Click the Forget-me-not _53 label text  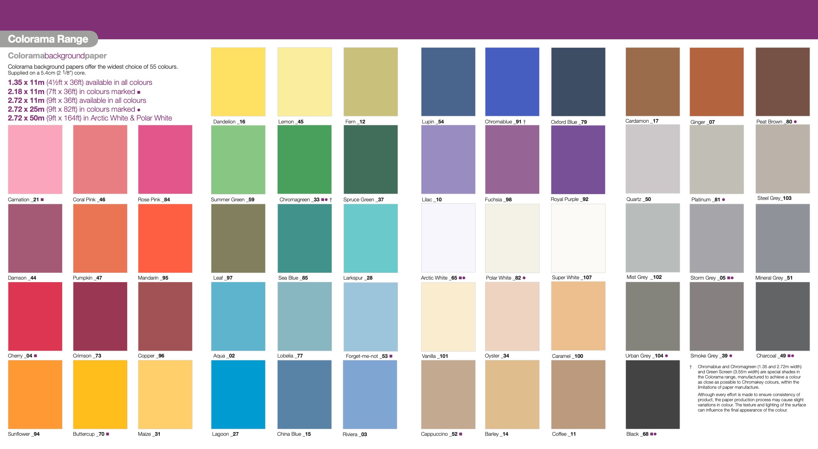366,356
